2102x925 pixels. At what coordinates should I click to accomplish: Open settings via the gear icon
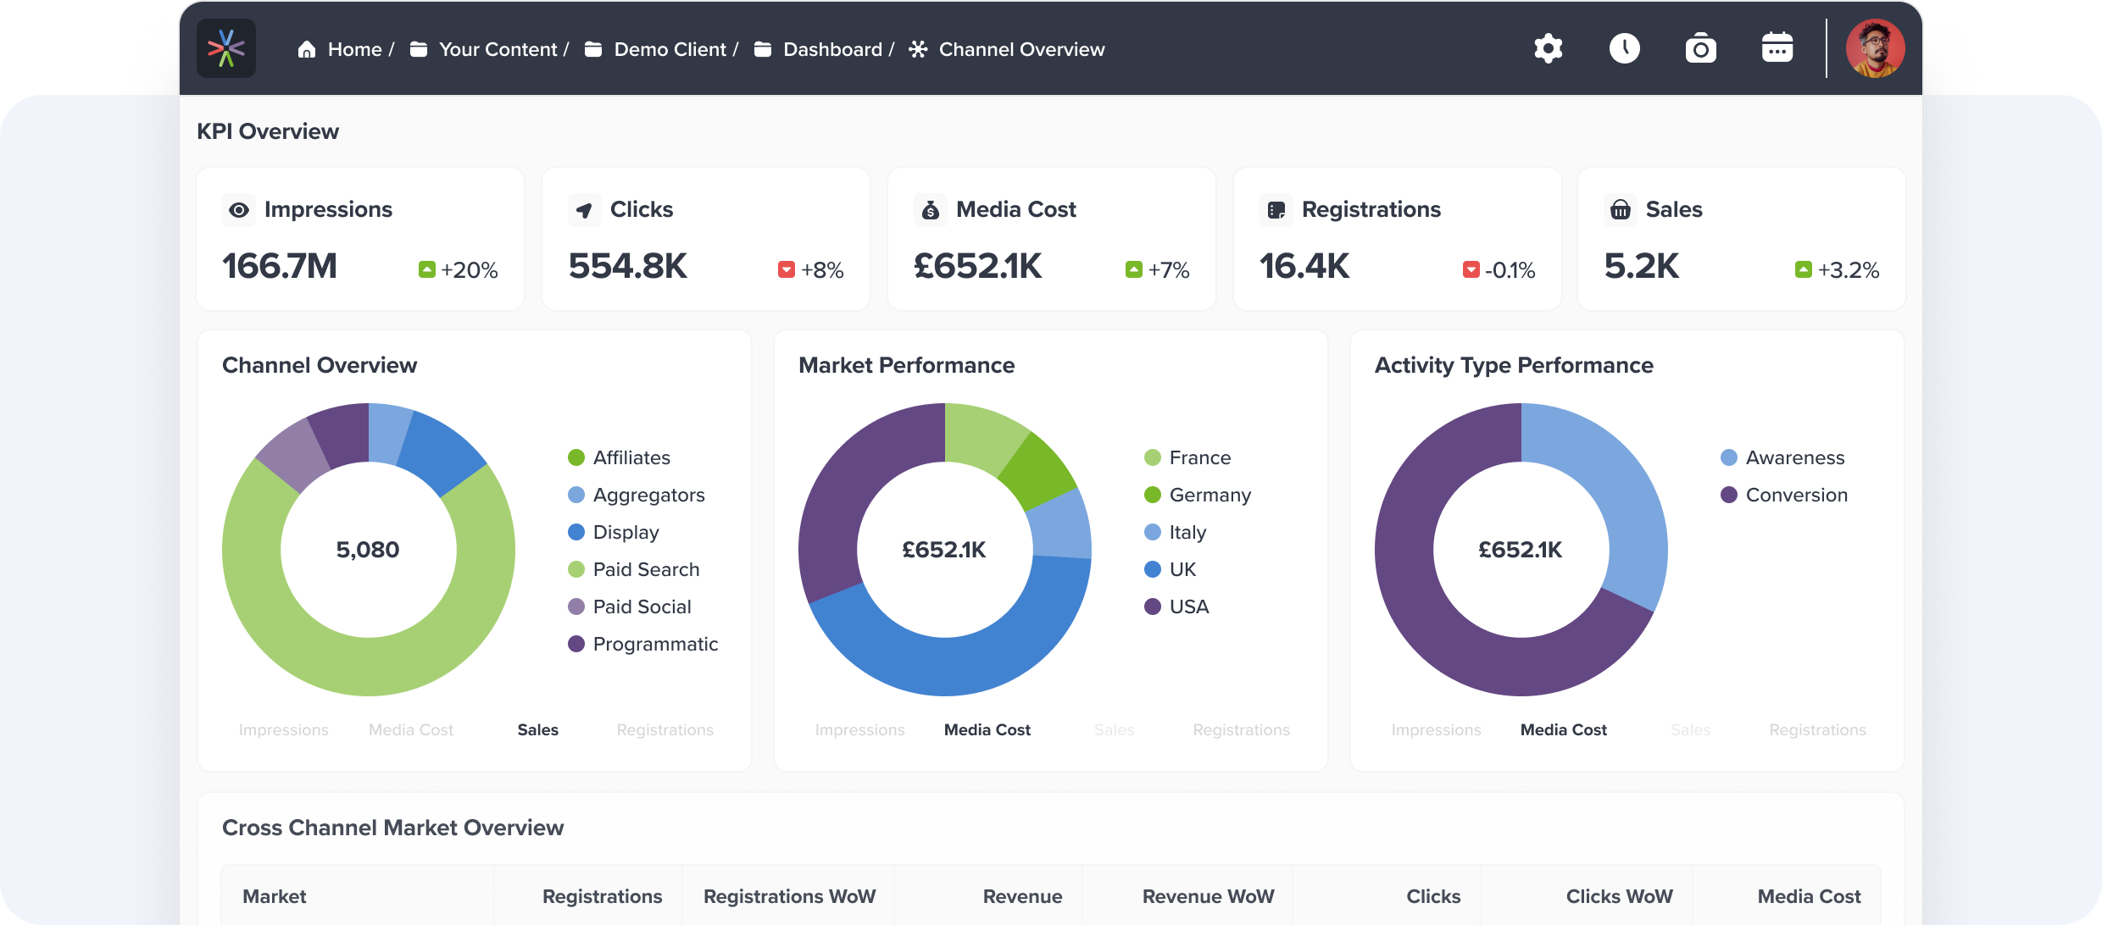[x=1548, y=48]
